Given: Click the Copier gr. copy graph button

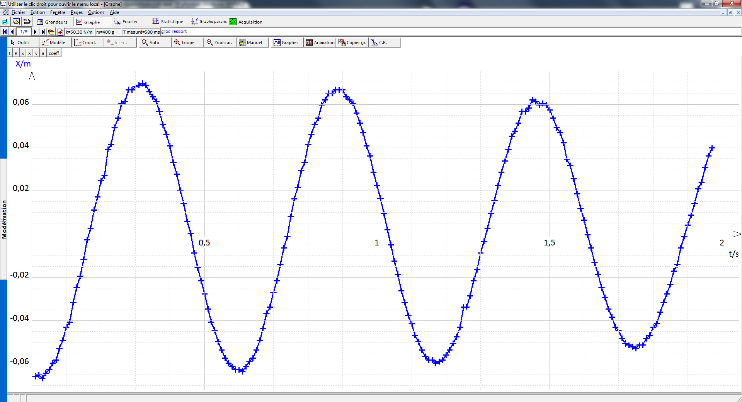Looking at the screenshot, I should 352,43.
